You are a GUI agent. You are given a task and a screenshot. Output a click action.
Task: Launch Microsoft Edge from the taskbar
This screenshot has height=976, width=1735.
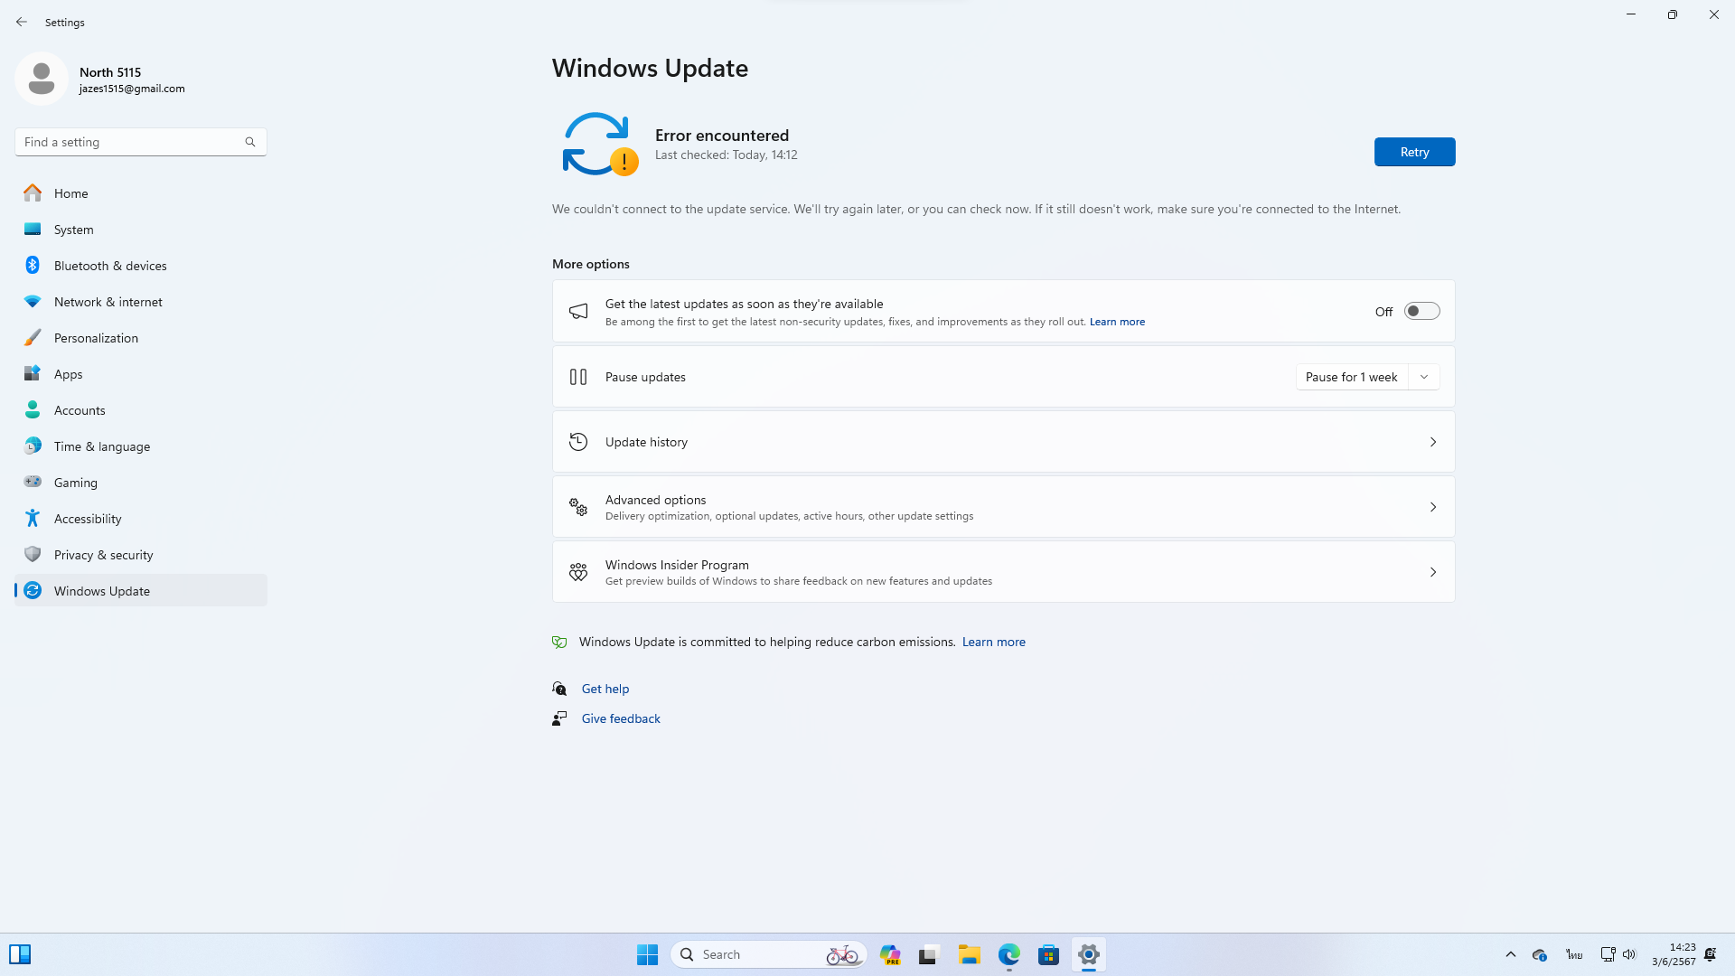[x=1009, y=954]
